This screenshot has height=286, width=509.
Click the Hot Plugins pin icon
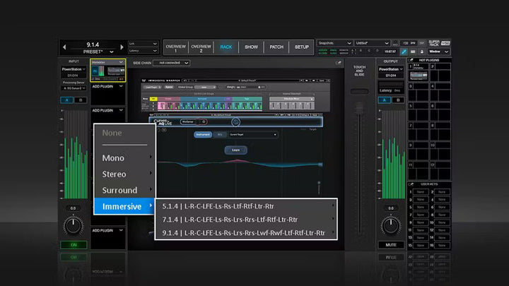pyautogui.click(x=411, y=60)
